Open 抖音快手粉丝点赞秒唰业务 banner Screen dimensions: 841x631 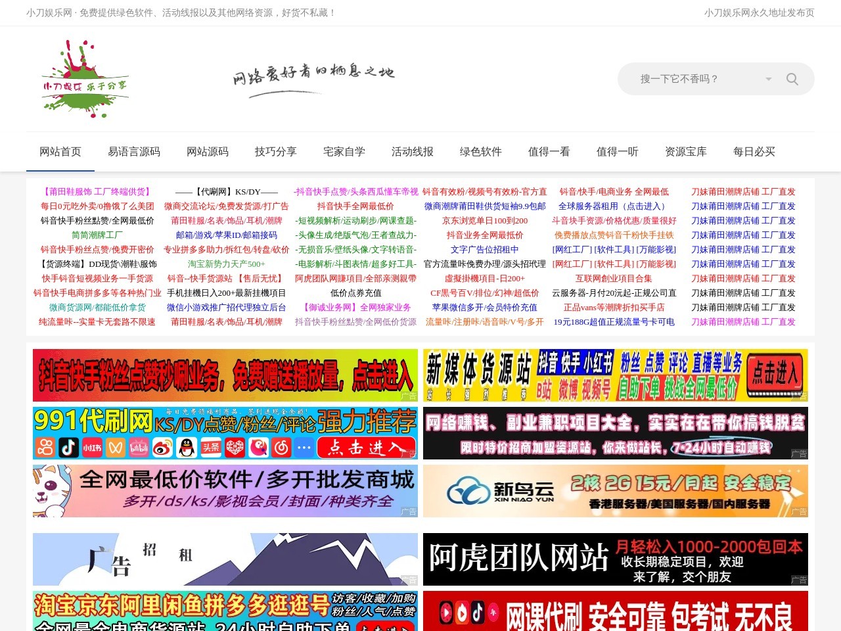point(225,375)
